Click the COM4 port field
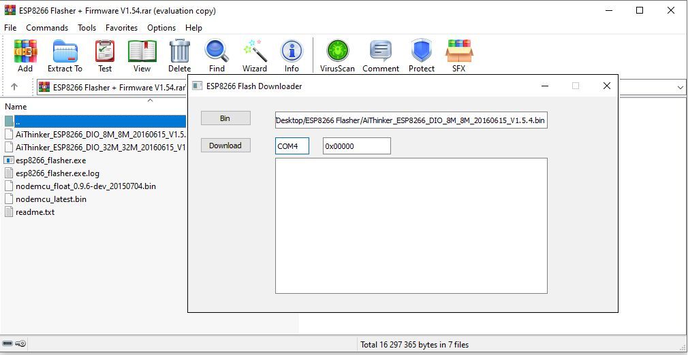 [292, 146]
